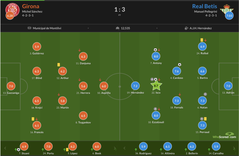Image resolution: width=239 pixels, height=156 pixels.
Task: Open Ezzalzouli's player rating bubble
Action: (x=156, y=115)
